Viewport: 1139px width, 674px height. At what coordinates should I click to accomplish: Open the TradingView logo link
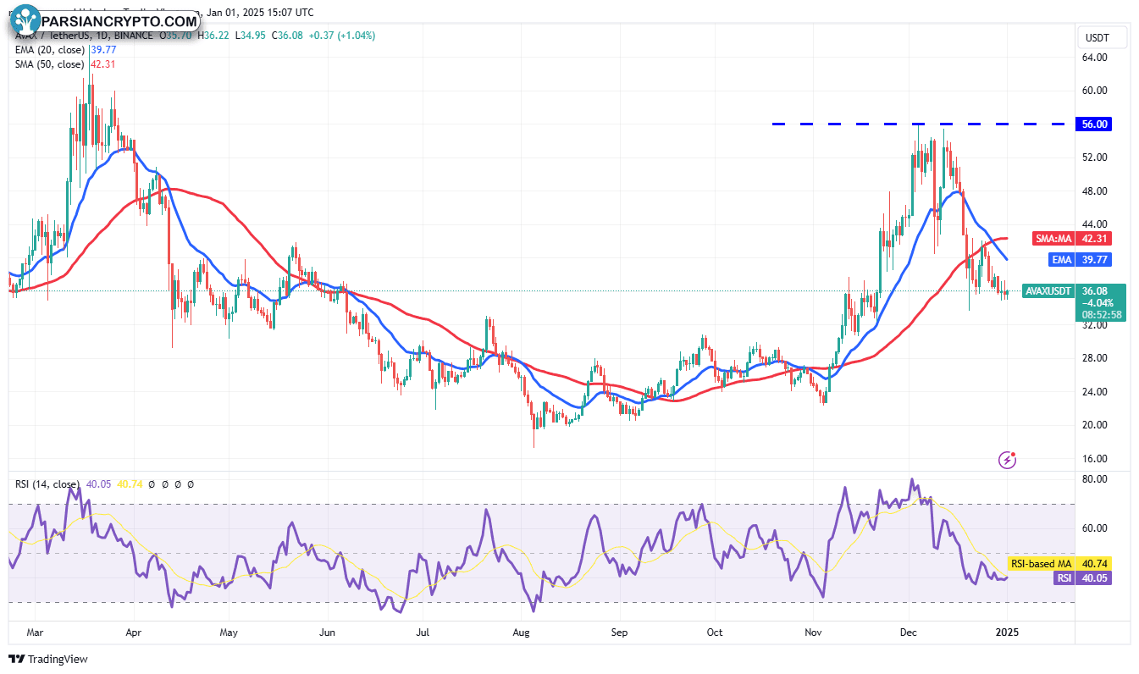48,659
